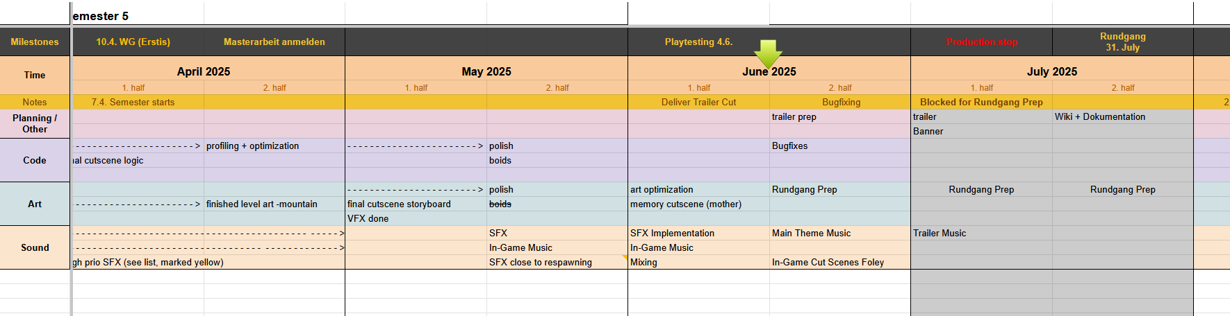Viewport: 1230px width, 316px height.
Task: Click the "SFX close to respawning" cell
Action: (541, 263)
